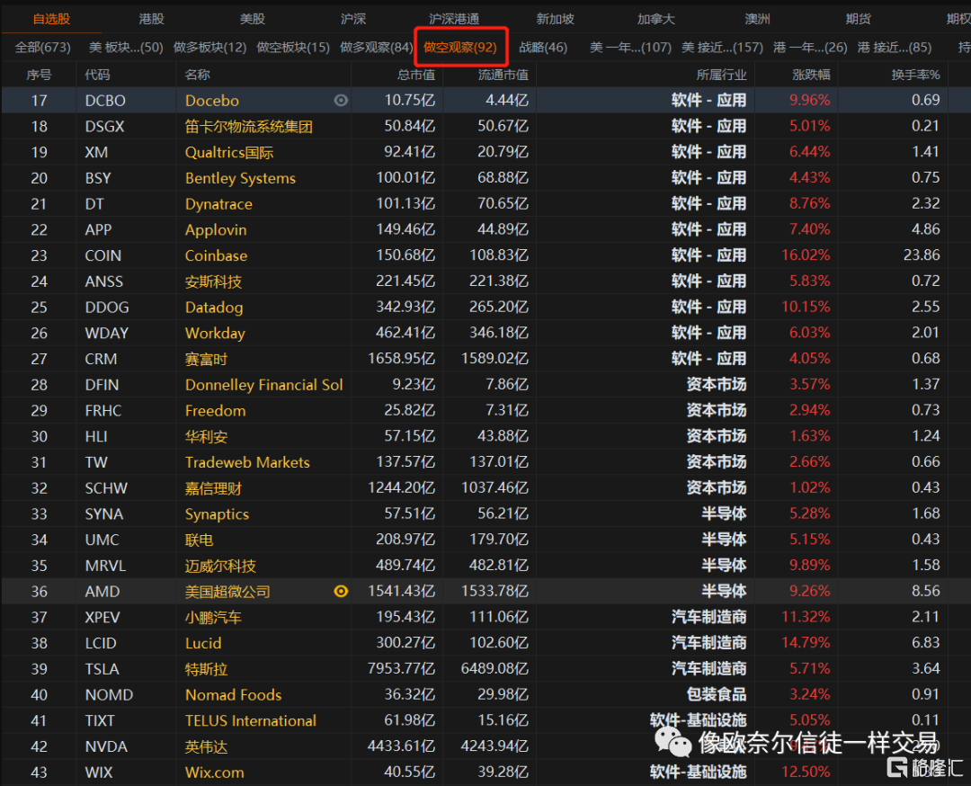Click the 赛富时 stock name
Viewport: 971px width, 786px height.
coord(206,359)
